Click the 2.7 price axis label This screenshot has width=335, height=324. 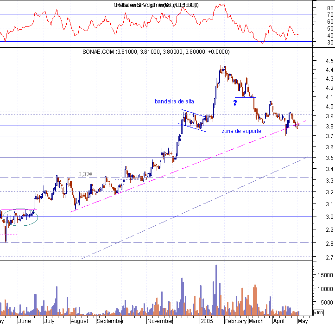[x=329, y=257]
